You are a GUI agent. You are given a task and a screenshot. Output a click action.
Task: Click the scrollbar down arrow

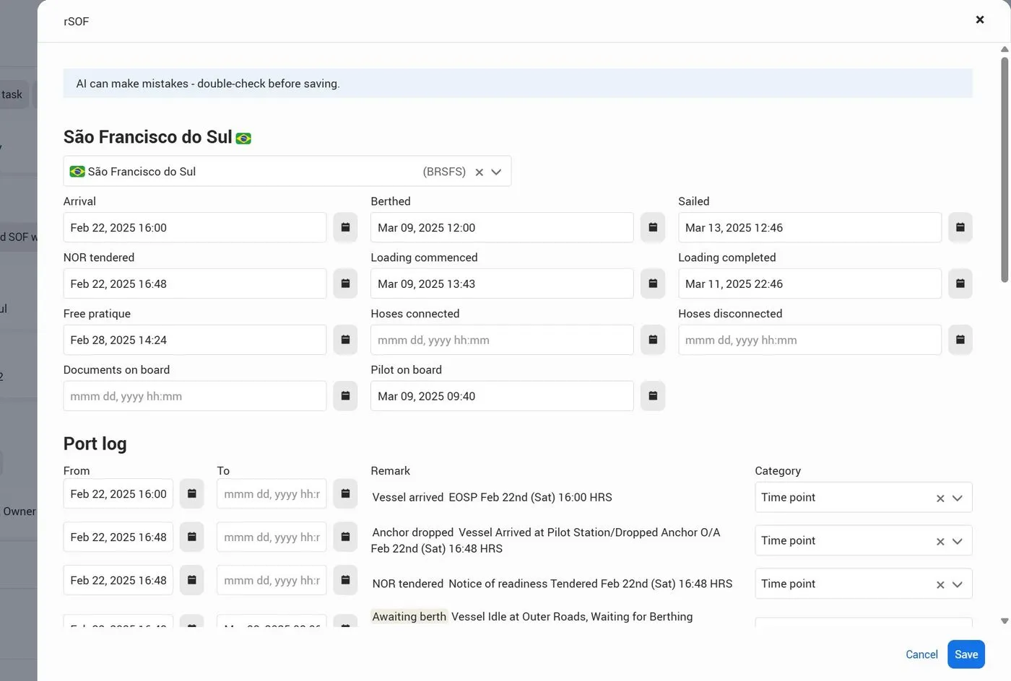pyautogui.click(x=1005, y=620)
